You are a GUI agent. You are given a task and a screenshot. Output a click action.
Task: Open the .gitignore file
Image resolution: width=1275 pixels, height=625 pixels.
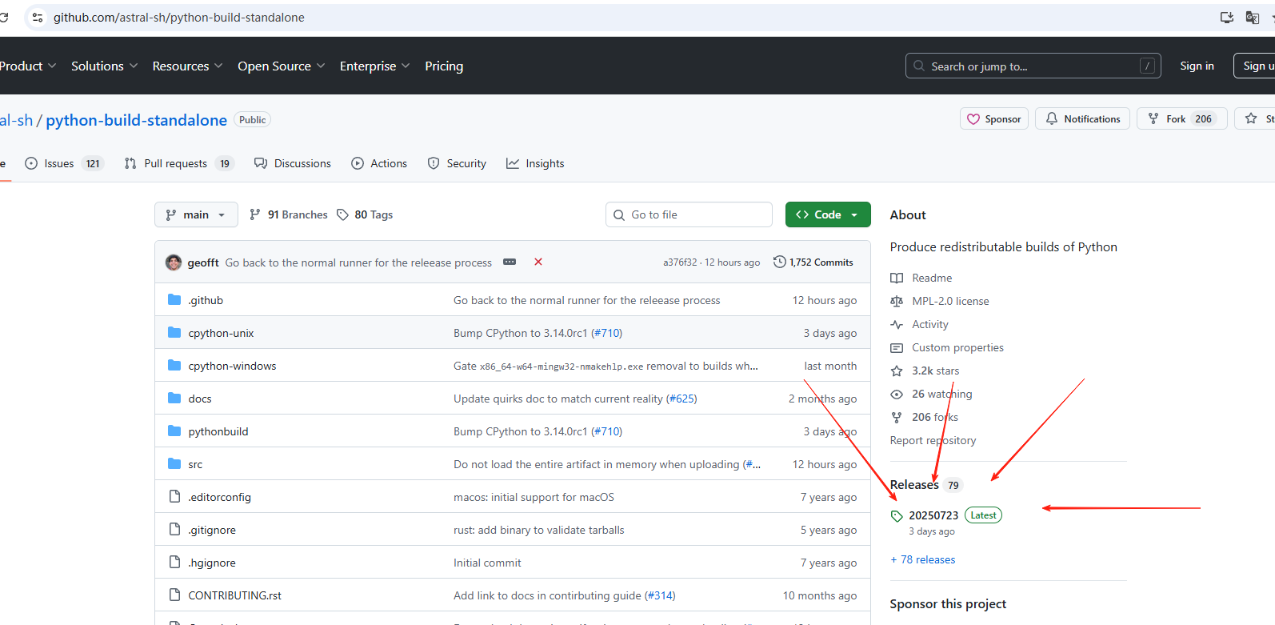(x=212, y=530)
